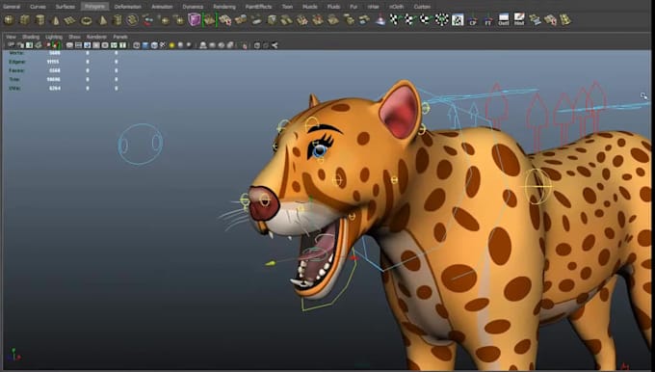
Task: Toggle viewport shadows in panel toolbar
Action: point(180,45)
